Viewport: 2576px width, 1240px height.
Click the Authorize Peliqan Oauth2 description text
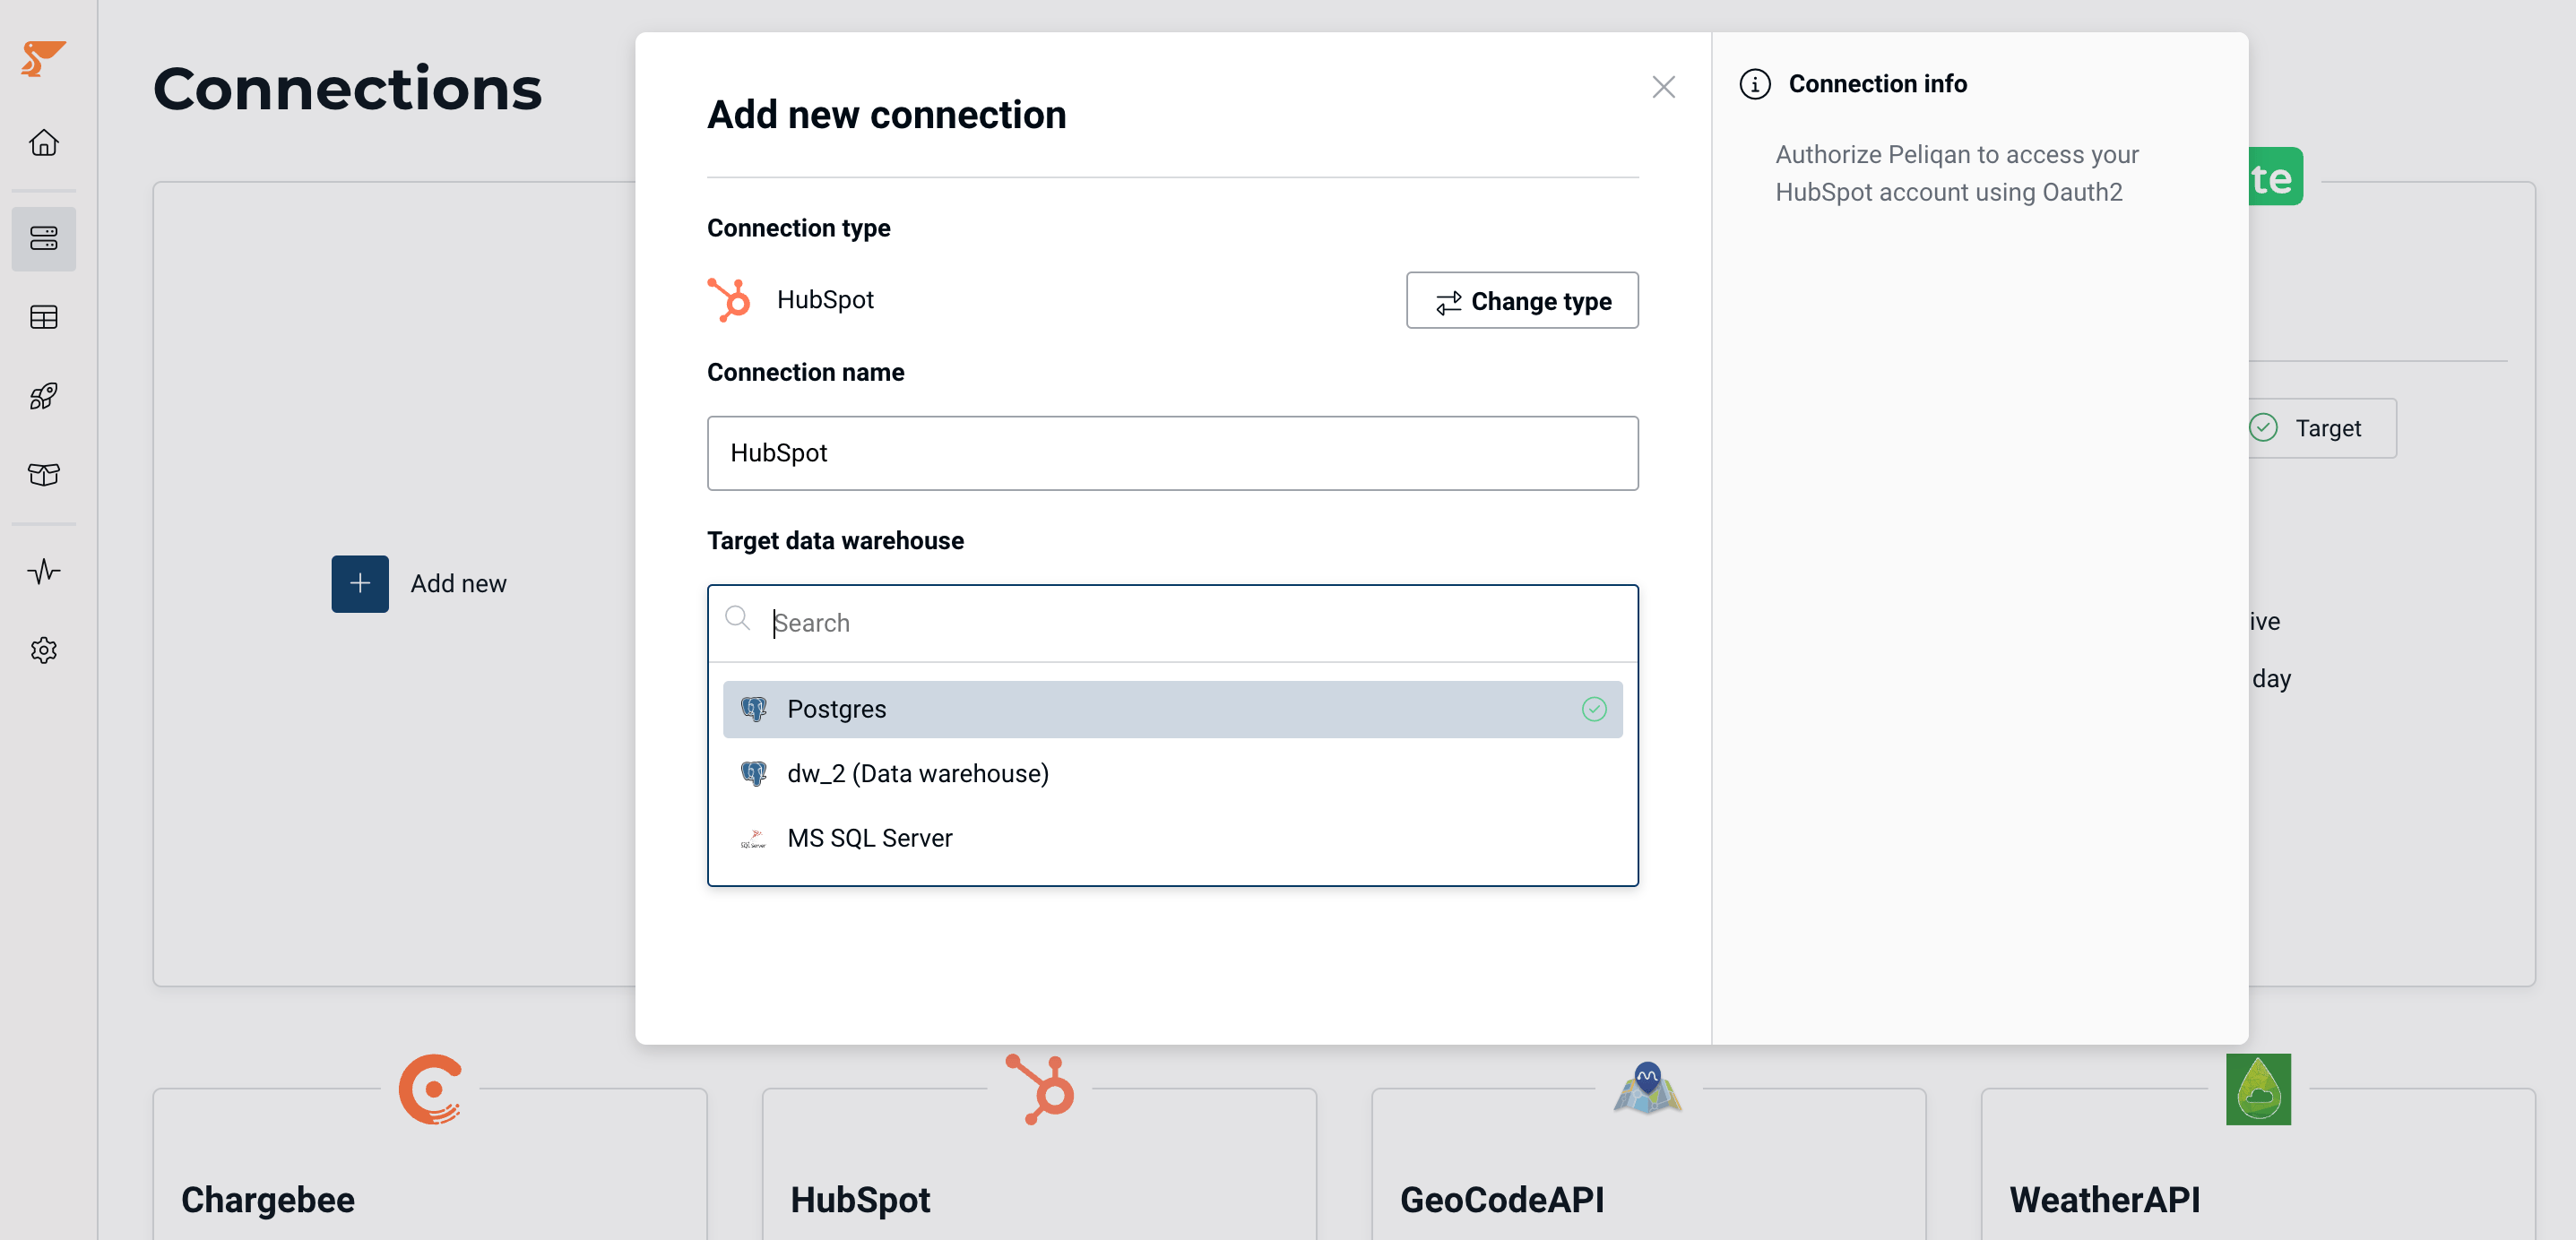(1956, 173)
